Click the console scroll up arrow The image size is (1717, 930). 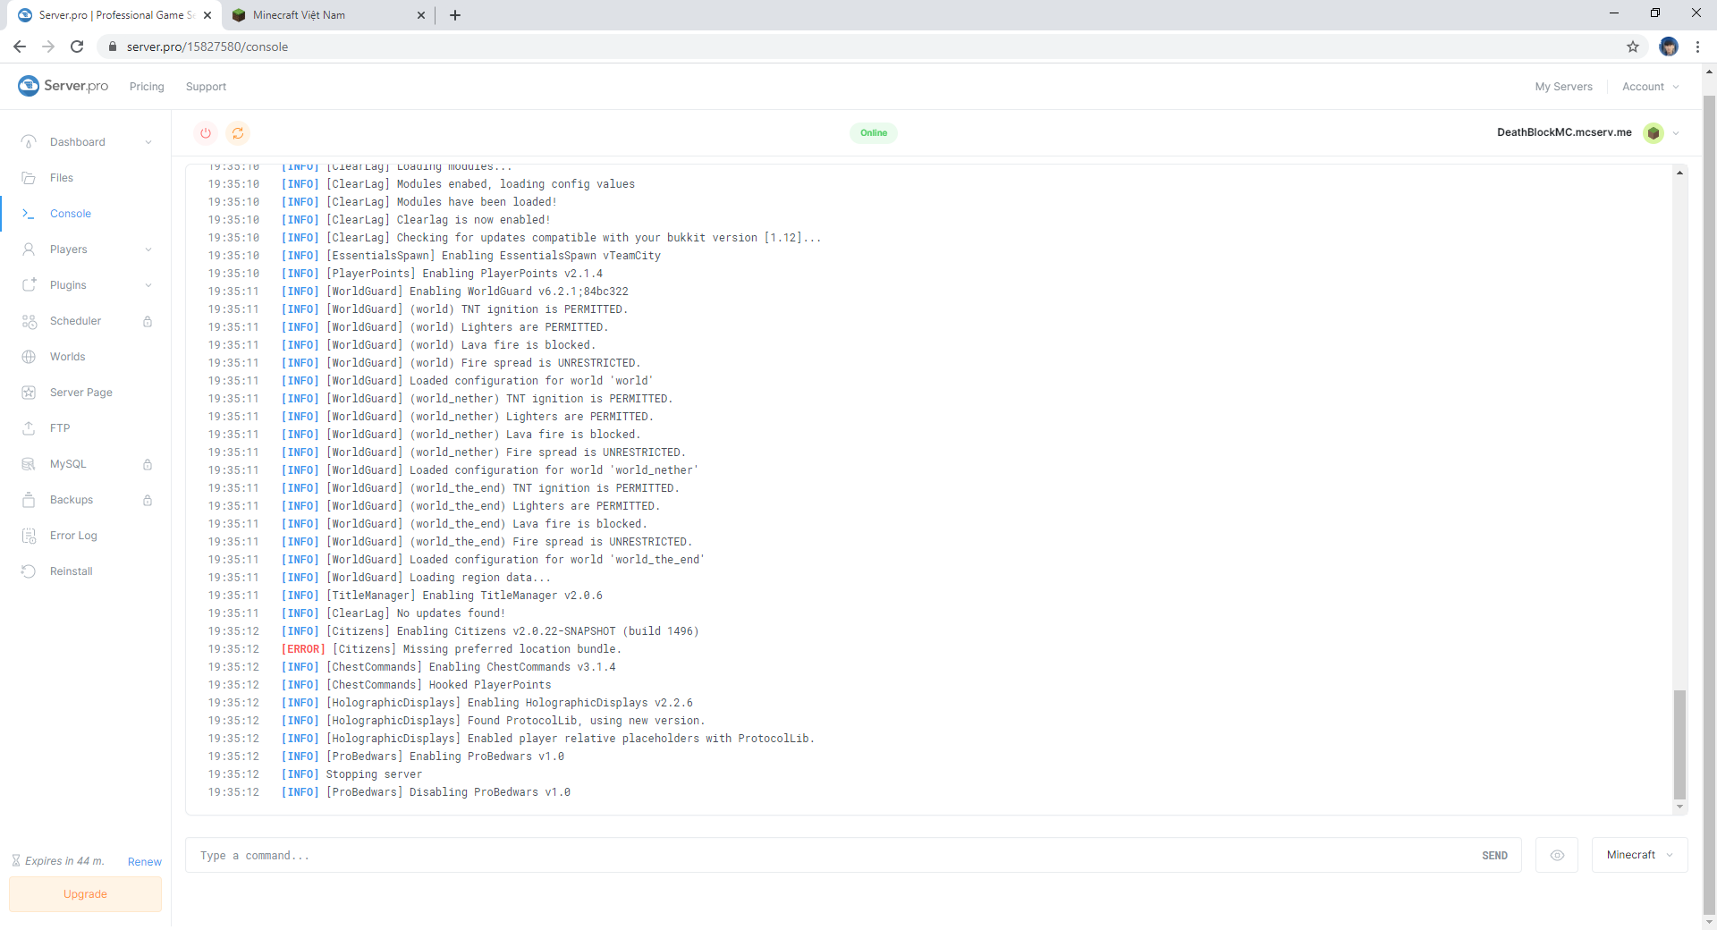tap(1679, 173)
